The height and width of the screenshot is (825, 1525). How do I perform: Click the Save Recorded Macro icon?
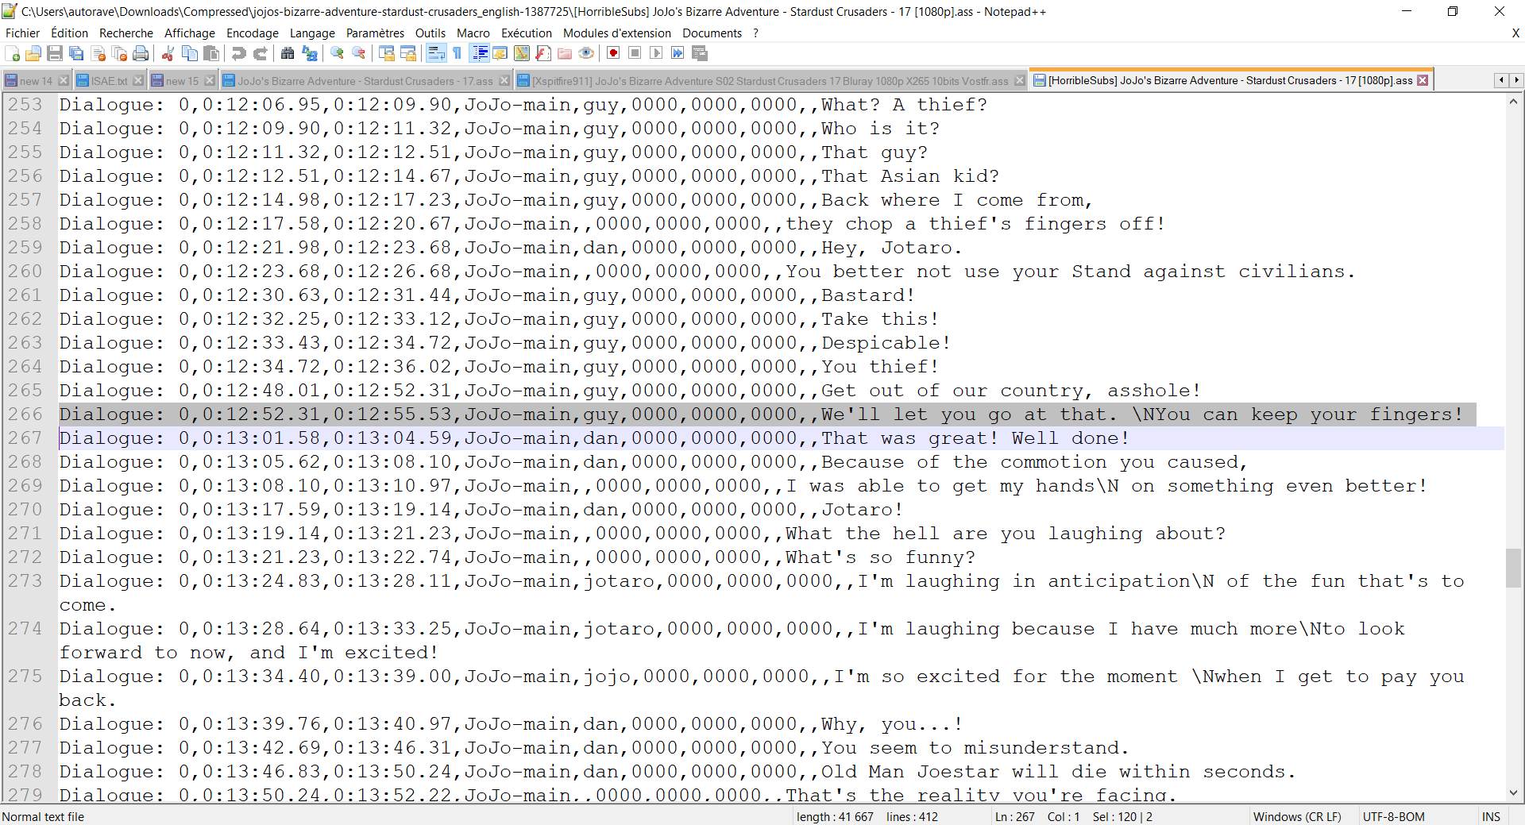coord(700,53)
